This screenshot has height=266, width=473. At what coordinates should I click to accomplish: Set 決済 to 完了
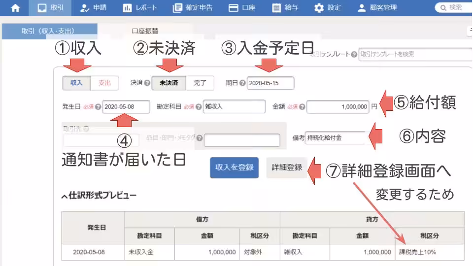tap(200, 83)
